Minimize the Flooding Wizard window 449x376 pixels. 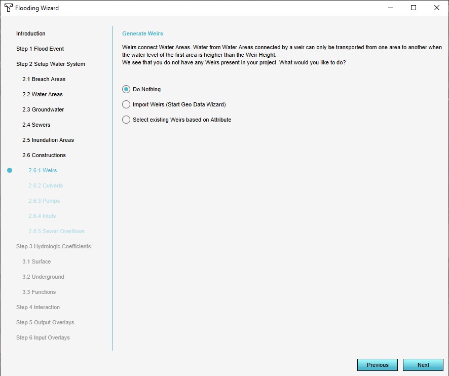point(390,8)
